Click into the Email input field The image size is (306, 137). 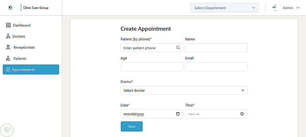216,67
